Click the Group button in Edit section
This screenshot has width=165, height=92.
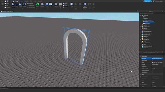pyautogui.click(x=65, y=3)
